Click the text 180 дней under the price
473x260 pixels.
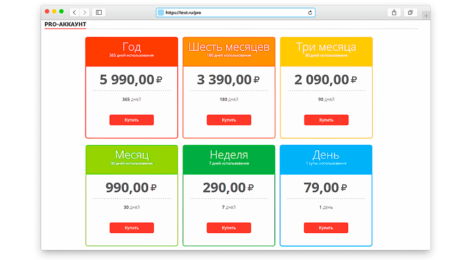(x=229, y=99)
